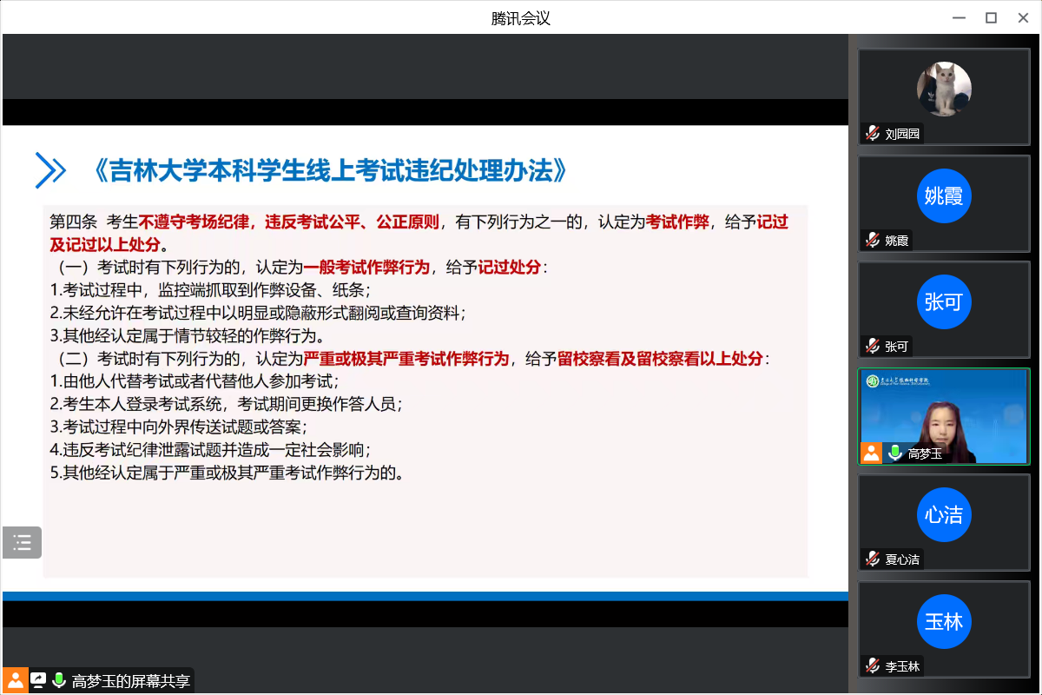Click the screen share monitor icon at bottom left
Screen dimensions: 1042x695
pyautogui.click(x=38, y=680)
